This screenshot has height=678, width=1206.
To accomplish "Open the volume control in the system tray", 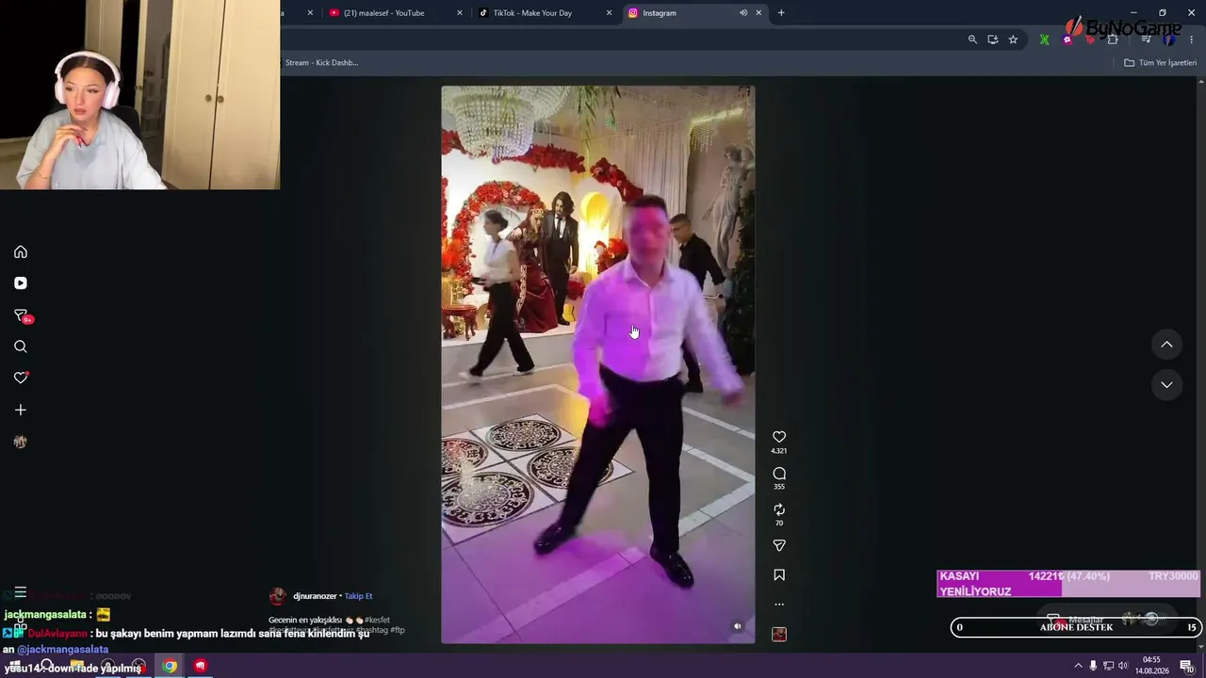I will point(1123,666).
